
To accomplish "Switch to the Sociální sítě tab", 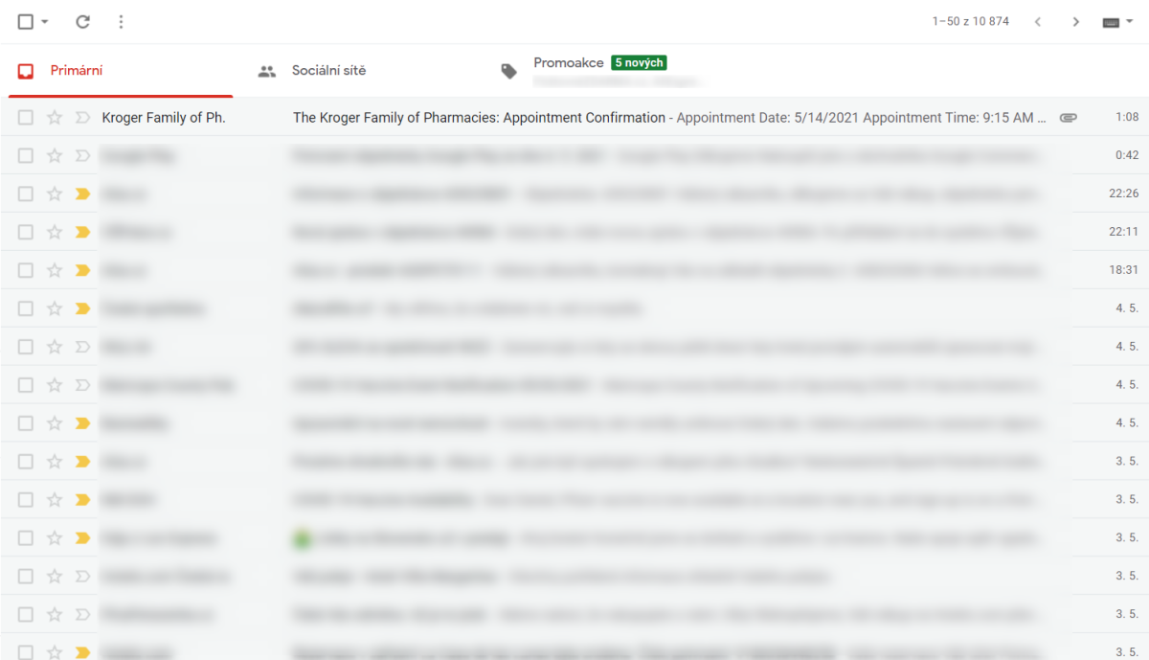I will (x=328, y=71).
